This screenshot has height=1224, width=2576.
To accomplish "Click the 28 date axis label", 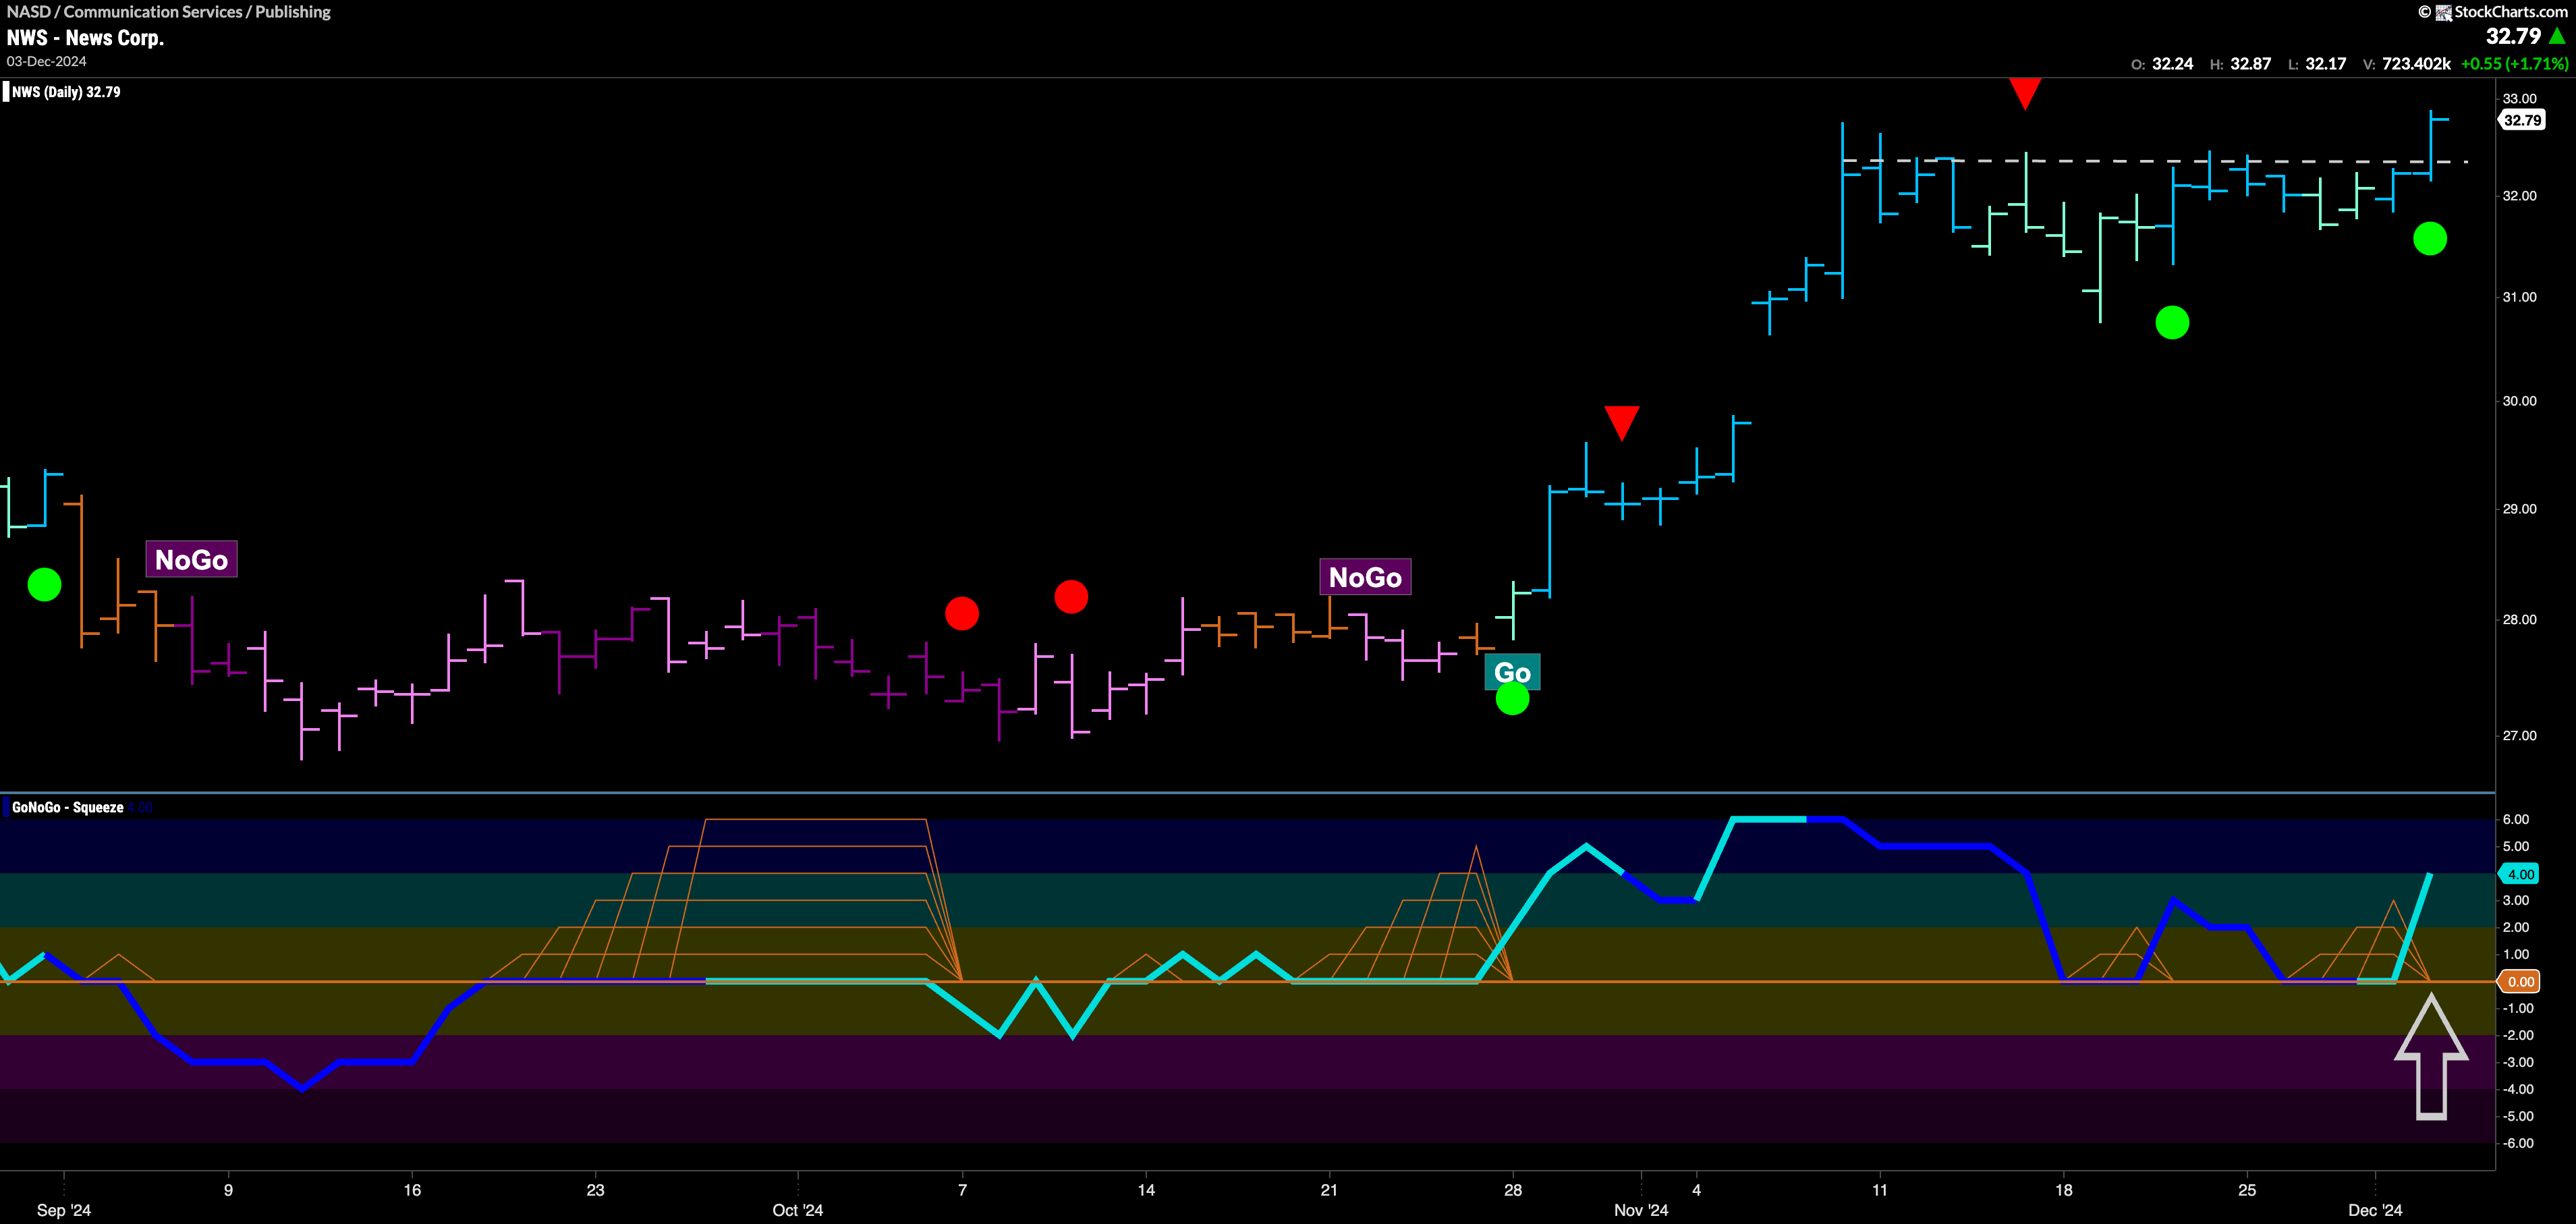I will click(1513, 1190).
